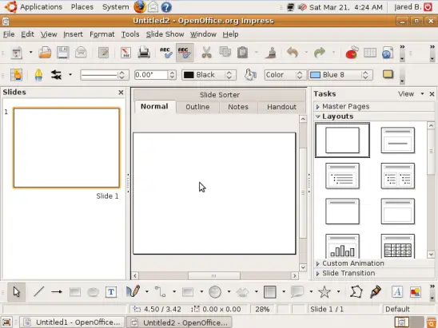
Task: Toggle the Shadow button in line toolbar
Action: (x=388, y=74)
